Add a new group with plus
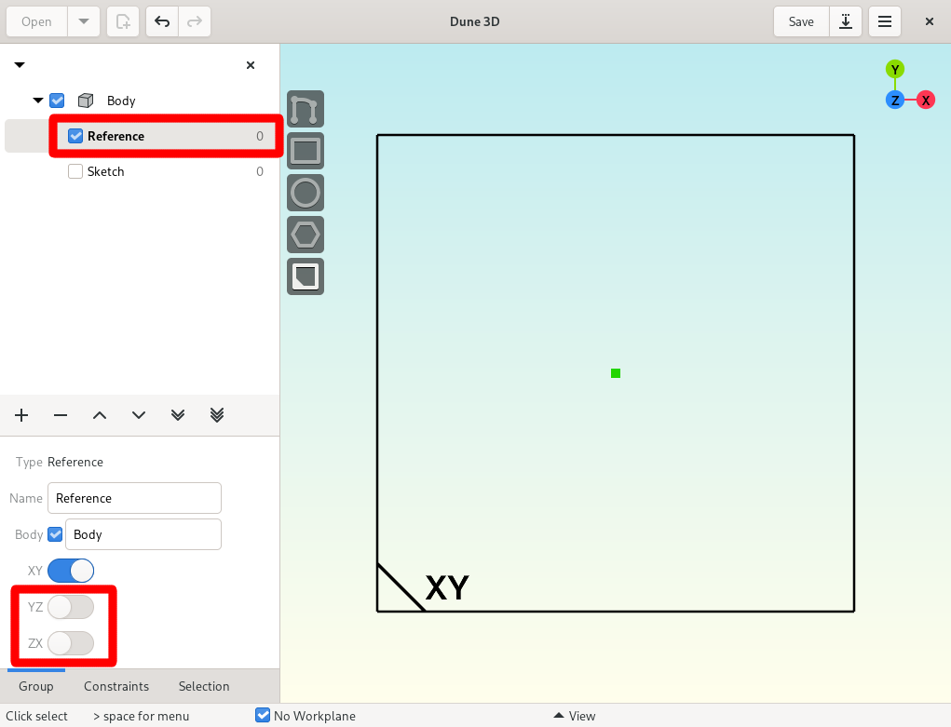951x727 pixels. click(x=21, y=415)
